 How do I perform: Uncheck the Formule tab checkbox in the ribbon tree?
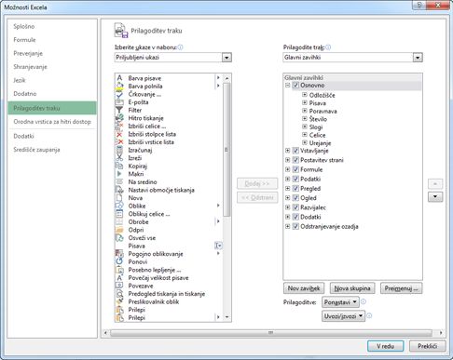pyautogui.click(x=295, y=169)
